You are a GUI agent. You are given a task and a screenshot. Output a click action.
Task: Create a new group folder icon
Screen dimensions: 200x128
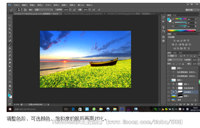188,104
